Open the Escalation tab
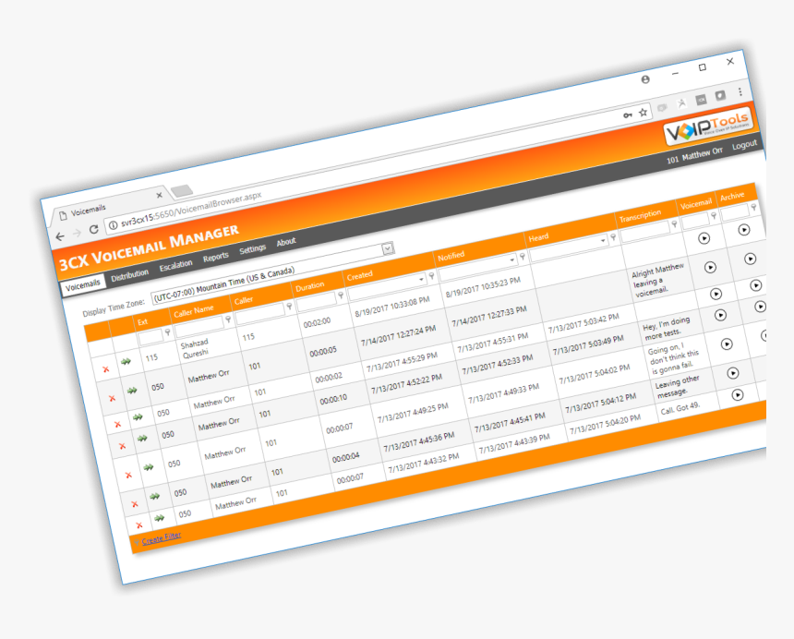 pyautogui.click(x=175, y=265)
